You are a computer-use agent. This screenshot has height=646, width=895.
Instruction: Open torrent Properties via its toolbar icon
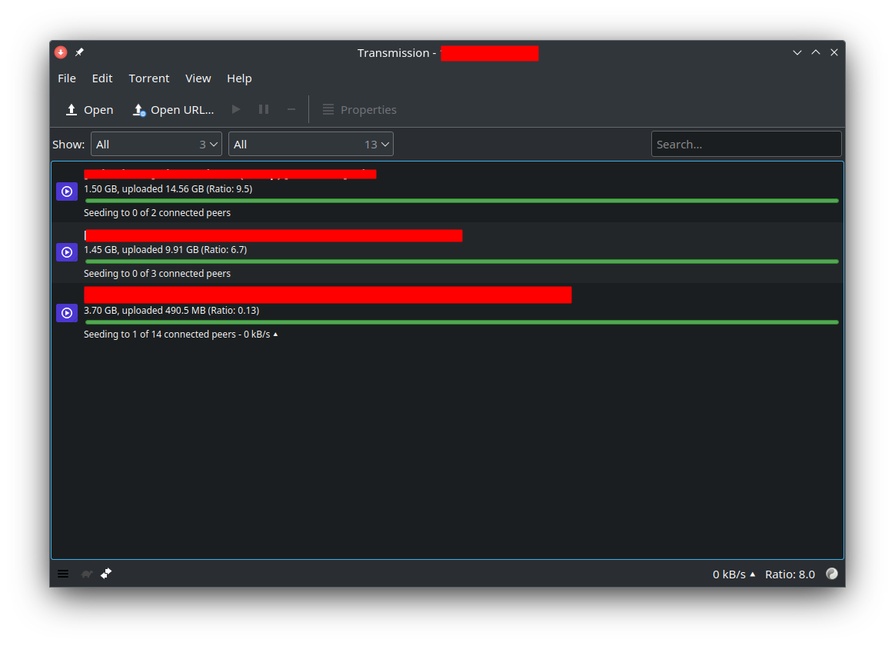click(359, 109)
